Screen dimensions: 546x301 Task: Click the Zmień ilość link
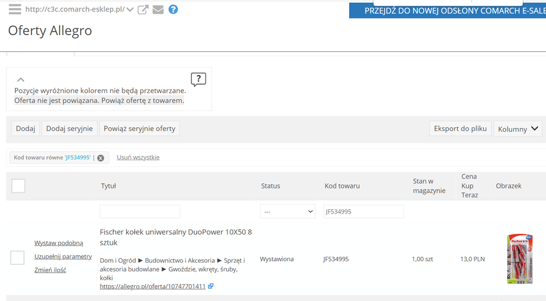(x=50, y=270)
